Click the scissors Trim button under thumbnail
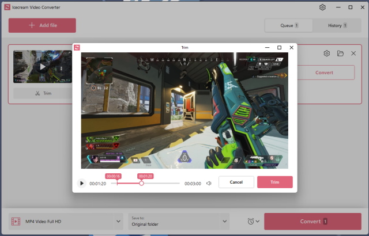 point(43,93)
